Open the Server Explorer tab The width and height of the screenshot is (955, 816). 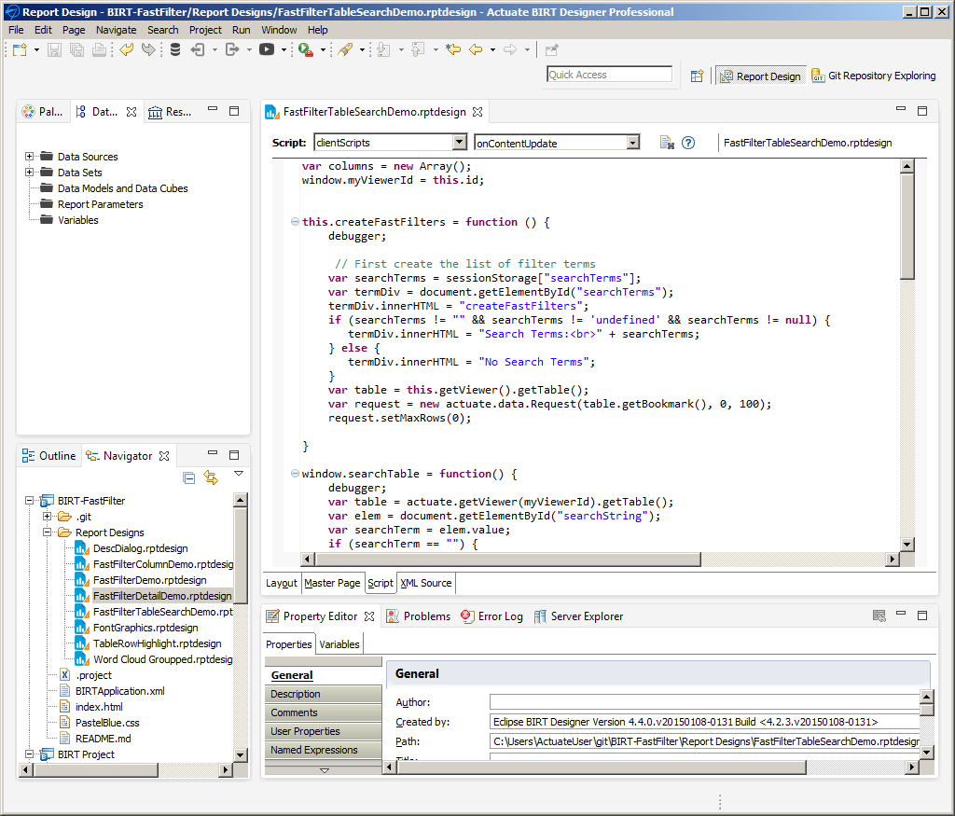(578, 616)
